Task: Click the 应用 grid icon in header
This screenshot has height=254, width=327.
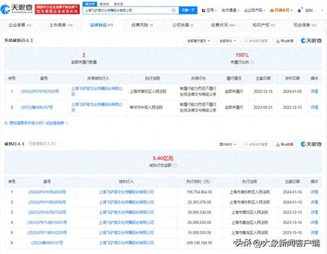Action: coord(203,10)
